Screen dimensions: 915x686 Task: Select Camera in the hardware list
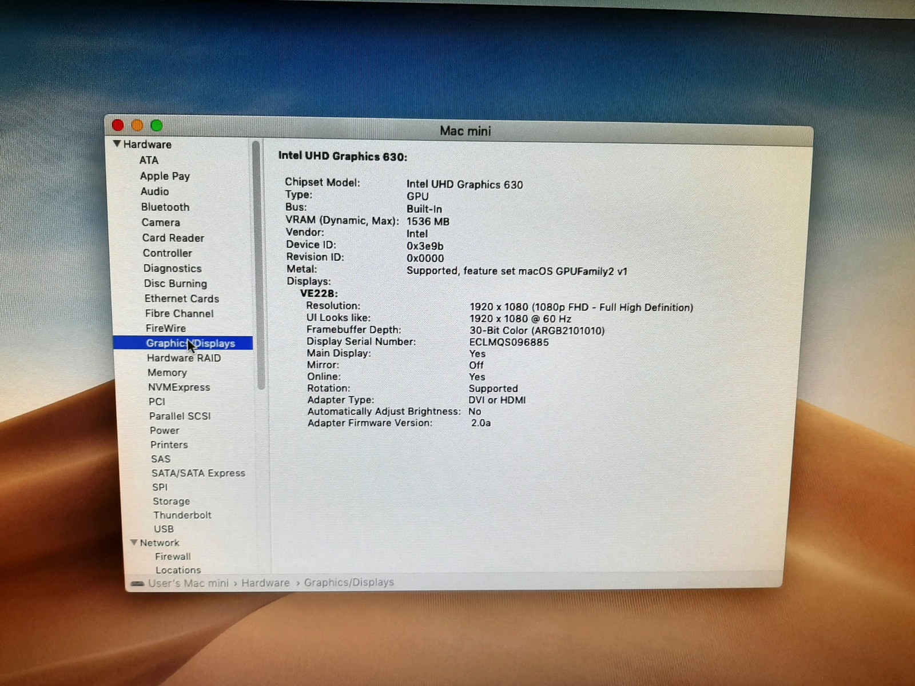[161, 222]
